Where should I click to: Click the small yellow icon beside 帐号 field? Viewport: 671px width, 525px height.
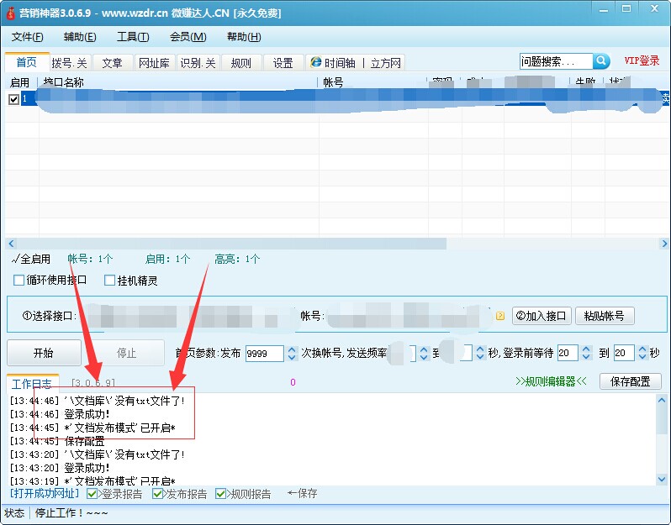(x=499, y=317)
